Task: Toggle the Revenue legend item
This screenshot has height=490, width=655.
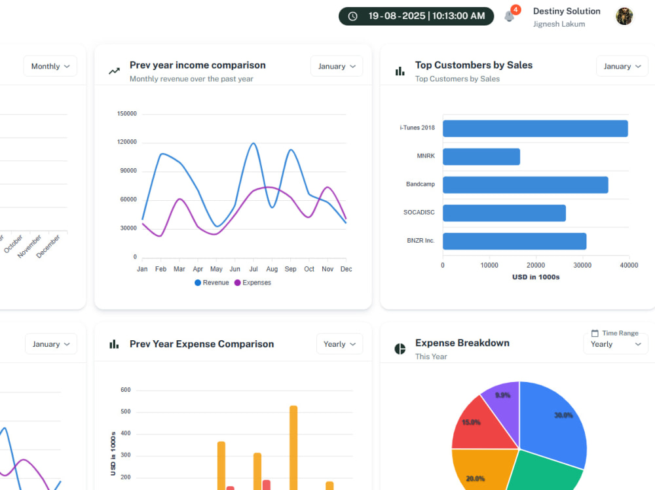Action: 212,283
